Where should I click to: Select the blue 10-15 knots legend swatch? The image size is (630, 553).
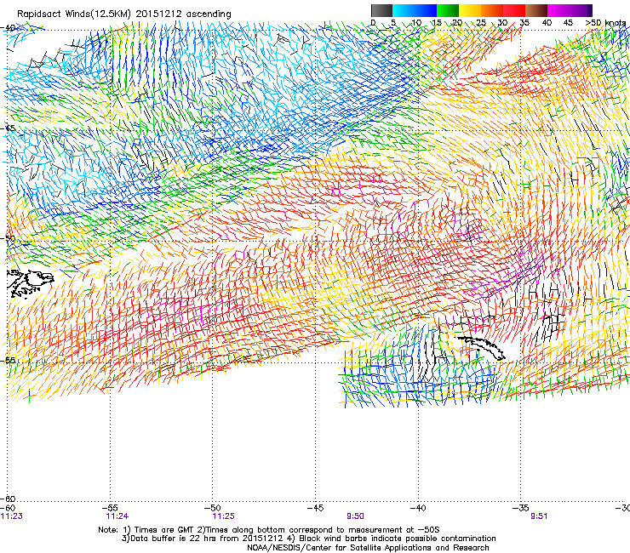[426, 10]
